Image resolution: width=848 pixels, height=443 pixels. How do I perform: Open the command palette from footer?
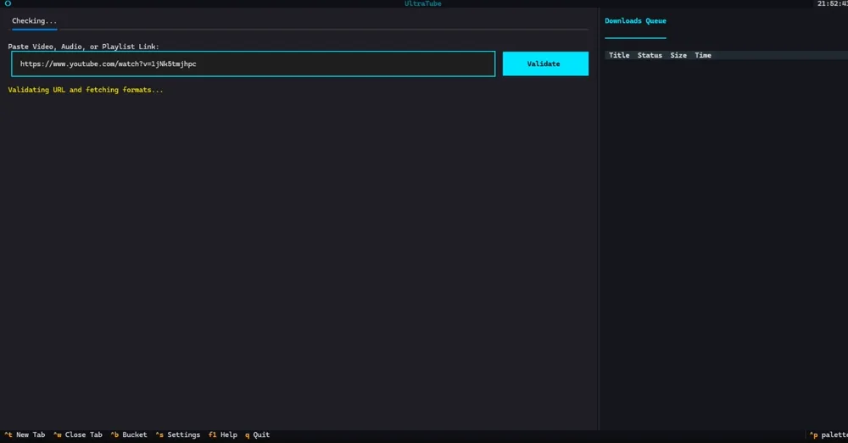828,435
